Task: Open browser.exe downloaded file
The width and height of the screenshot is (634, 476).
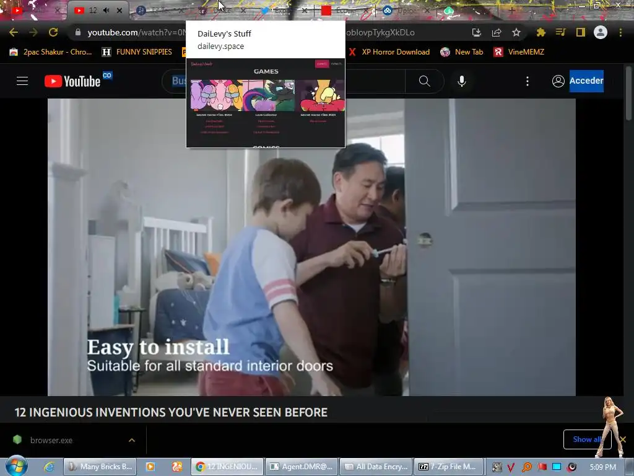Action: pyautogui.click(x=51, y=440)
